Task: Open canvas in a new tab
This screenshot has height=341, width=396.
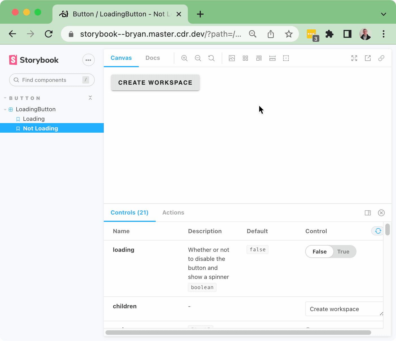Action: (x=368, y=58)
